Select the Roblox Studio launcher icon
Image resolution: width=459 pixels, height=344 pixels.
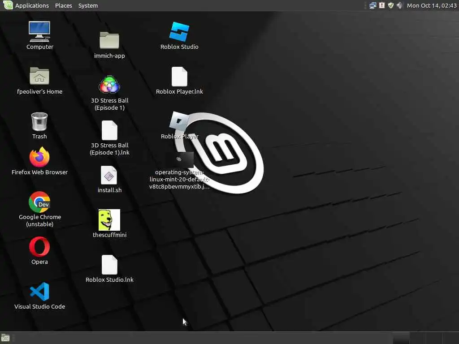(179, 32)
